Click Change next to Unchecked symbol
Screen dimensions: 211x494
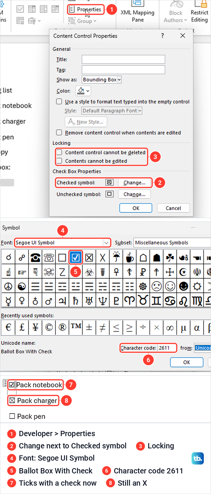[x=134, y=194]
